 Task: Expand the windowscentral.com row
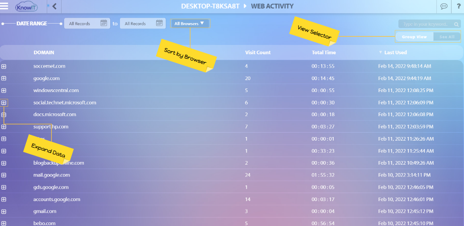coord(4,91)
